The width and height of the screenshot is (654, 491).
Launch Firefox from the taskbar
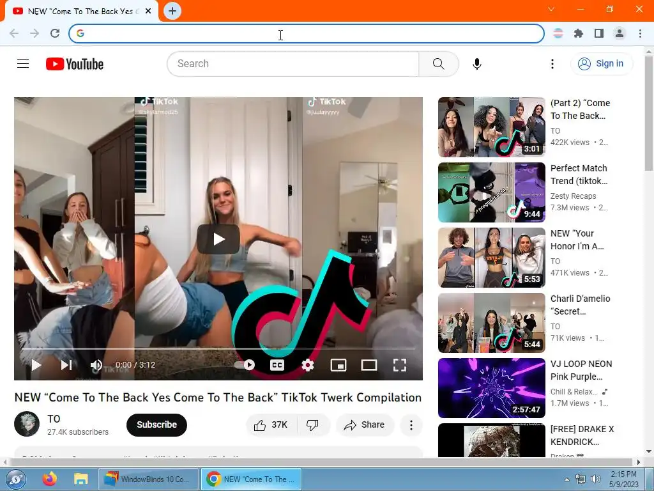[50, 479]
